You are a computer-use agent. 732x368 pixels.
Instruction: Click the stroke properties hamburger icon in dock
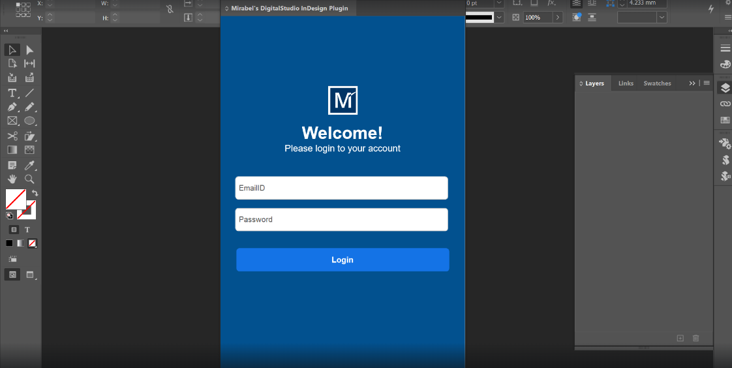[725, 48]
